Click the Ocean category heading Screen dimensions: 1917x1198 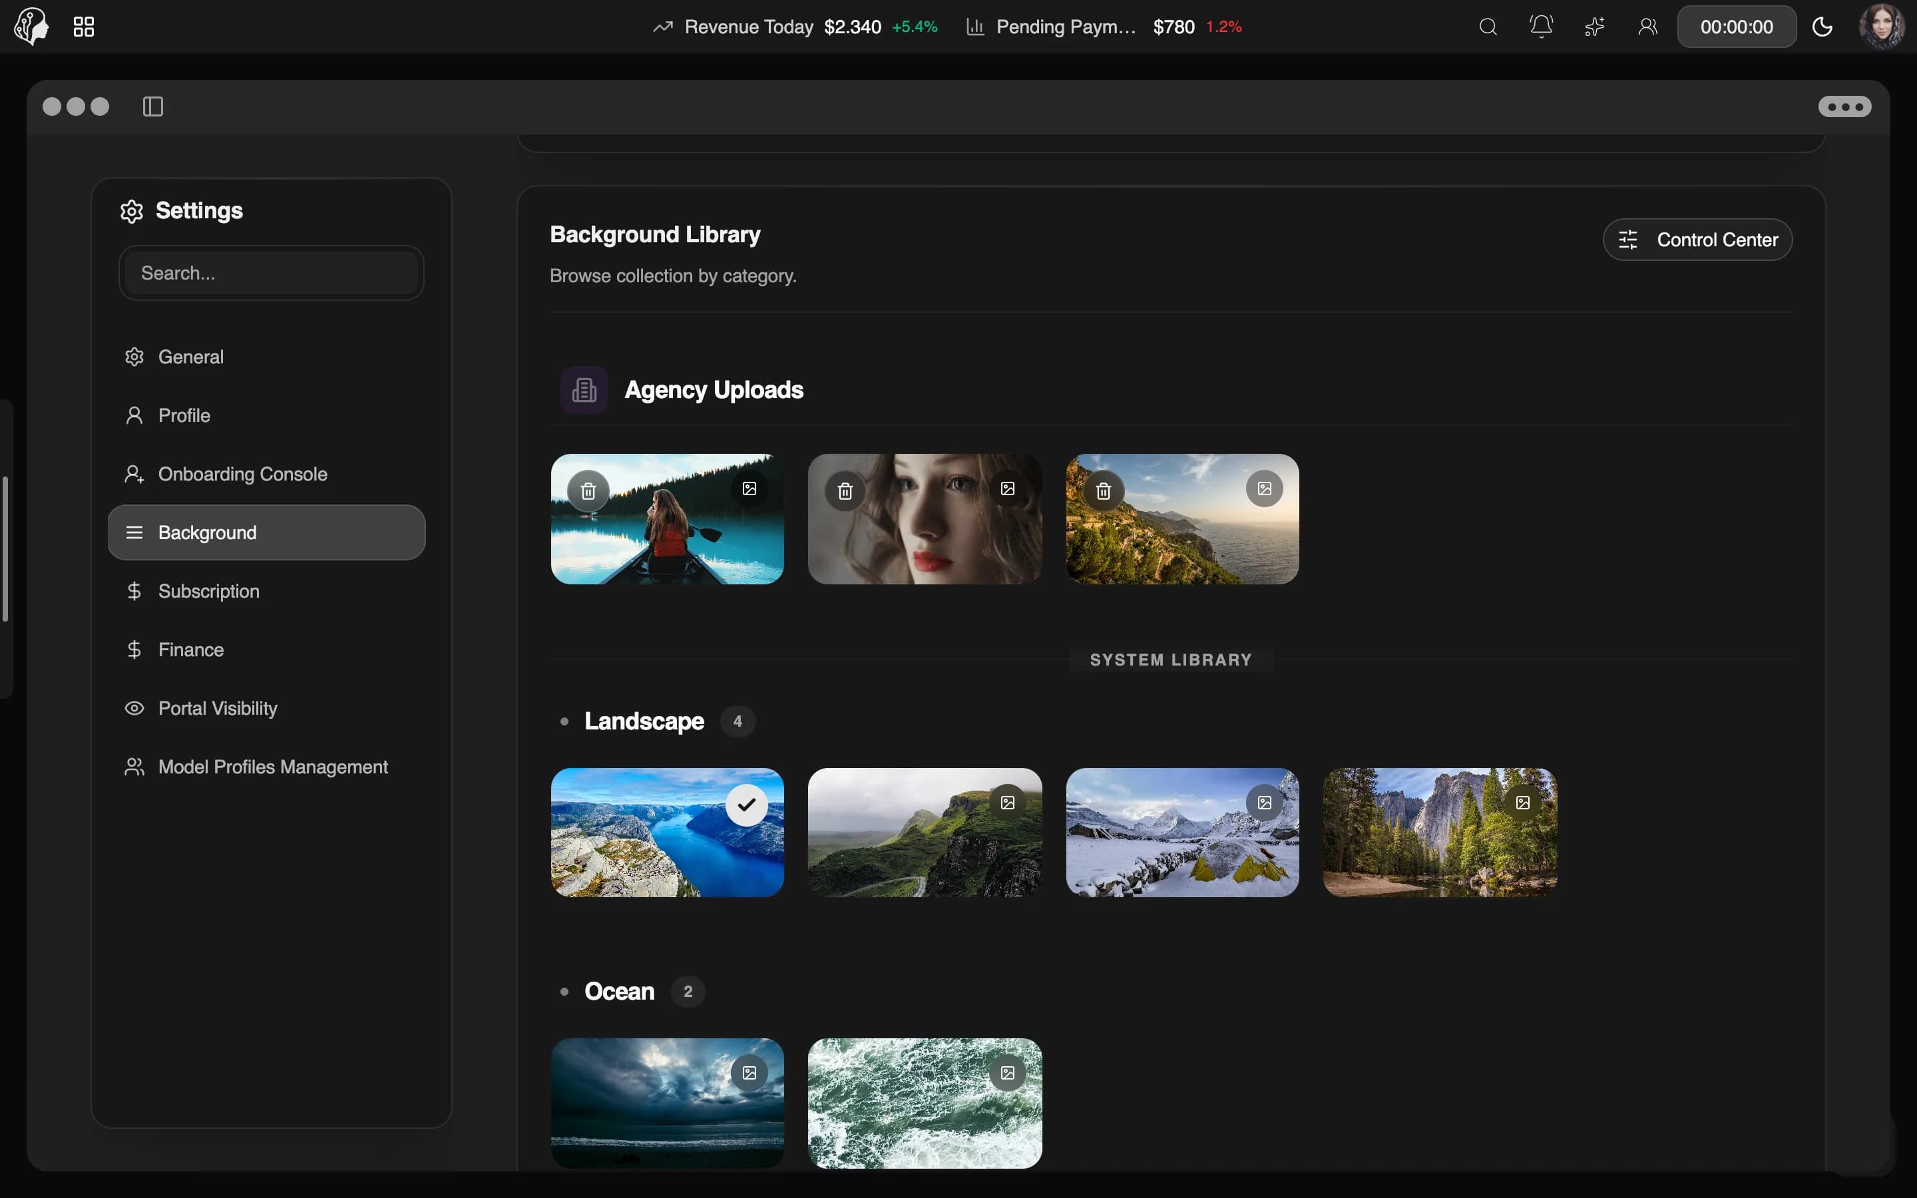tap(618, 991)
